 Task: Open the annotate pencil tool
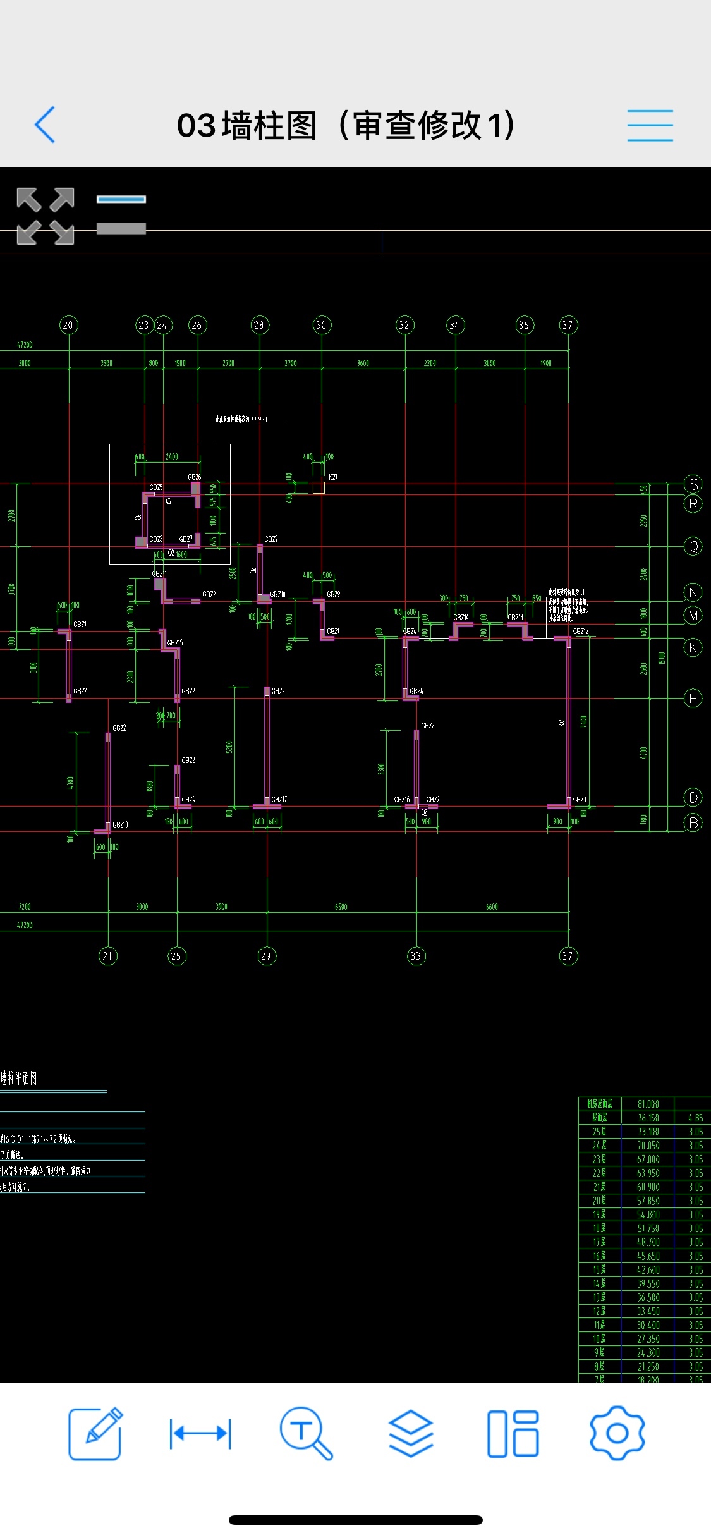pyautogui.click(x=95, y=1433)
